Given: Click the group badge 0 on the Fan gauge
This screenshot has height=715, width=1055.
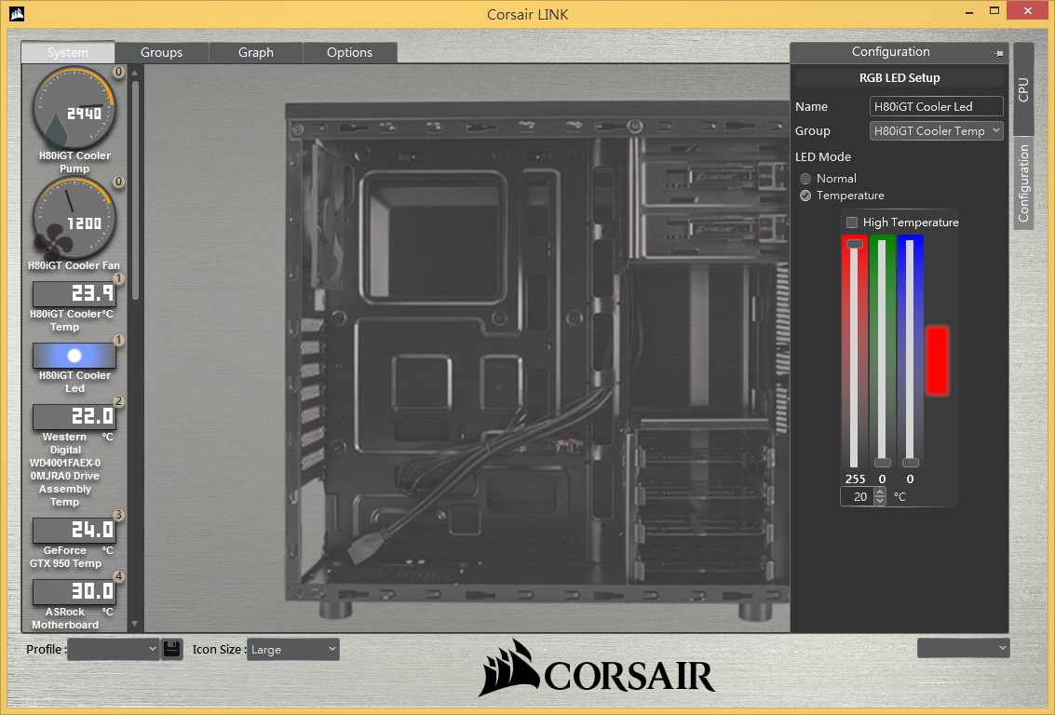Looking at the screenshot, I should 118,182.
